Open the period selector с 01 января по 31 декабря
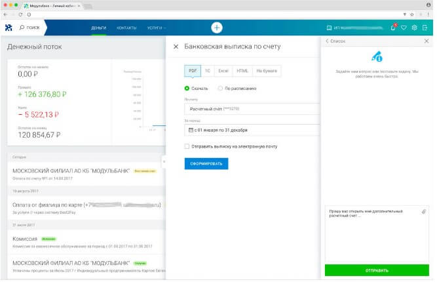 (x=252, y=130)
